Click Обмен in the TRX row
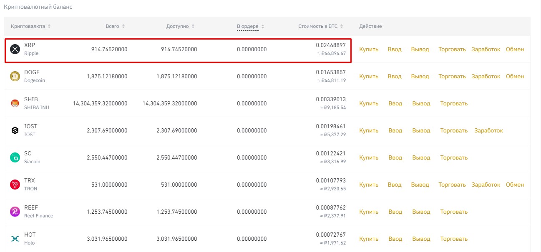541x252 pixels. (515, 185)
